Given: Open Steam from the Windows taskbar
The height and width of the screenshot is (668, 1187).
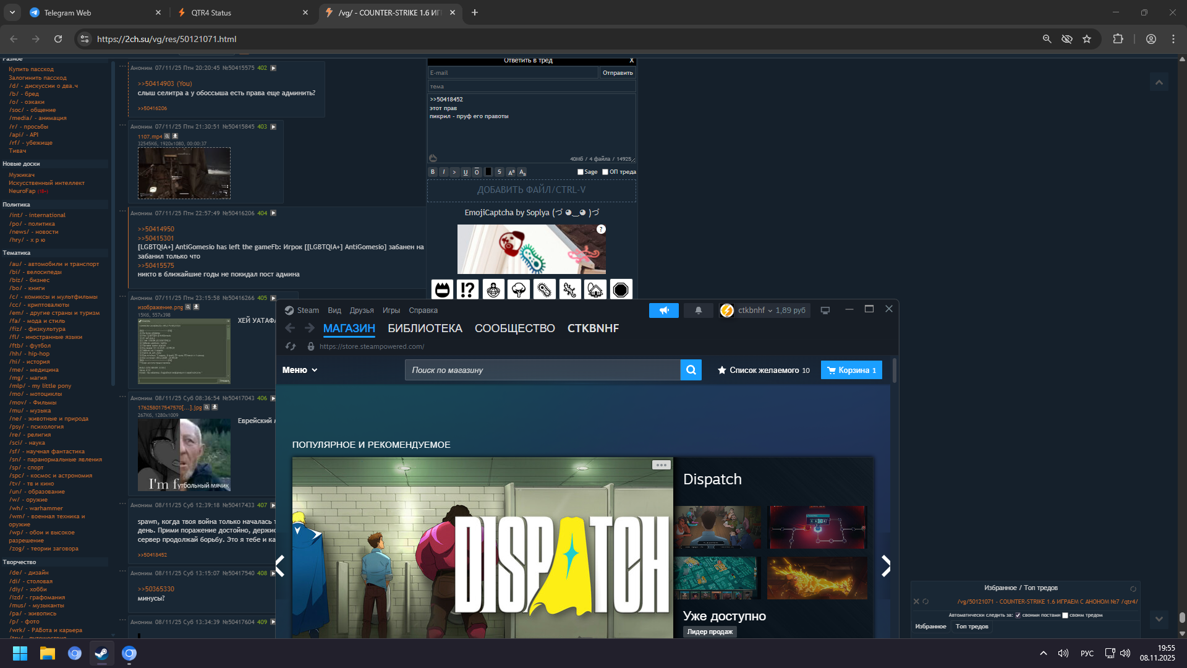Looking at the screenshot, I should (x=101, y=653).
